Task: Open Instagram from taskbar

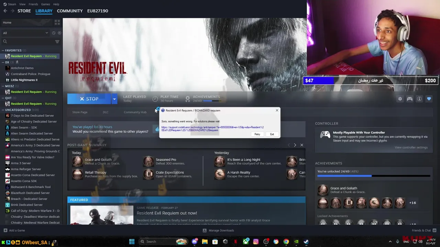Action: 256,242
